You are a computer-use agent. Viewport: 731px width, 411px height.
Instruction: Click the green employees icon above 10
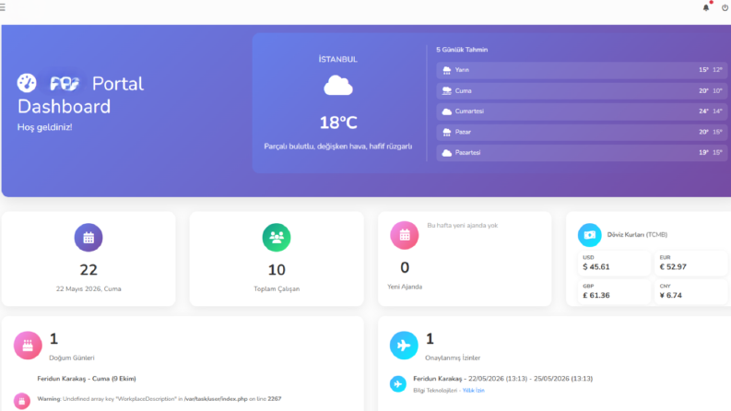(x=277, y=238)
